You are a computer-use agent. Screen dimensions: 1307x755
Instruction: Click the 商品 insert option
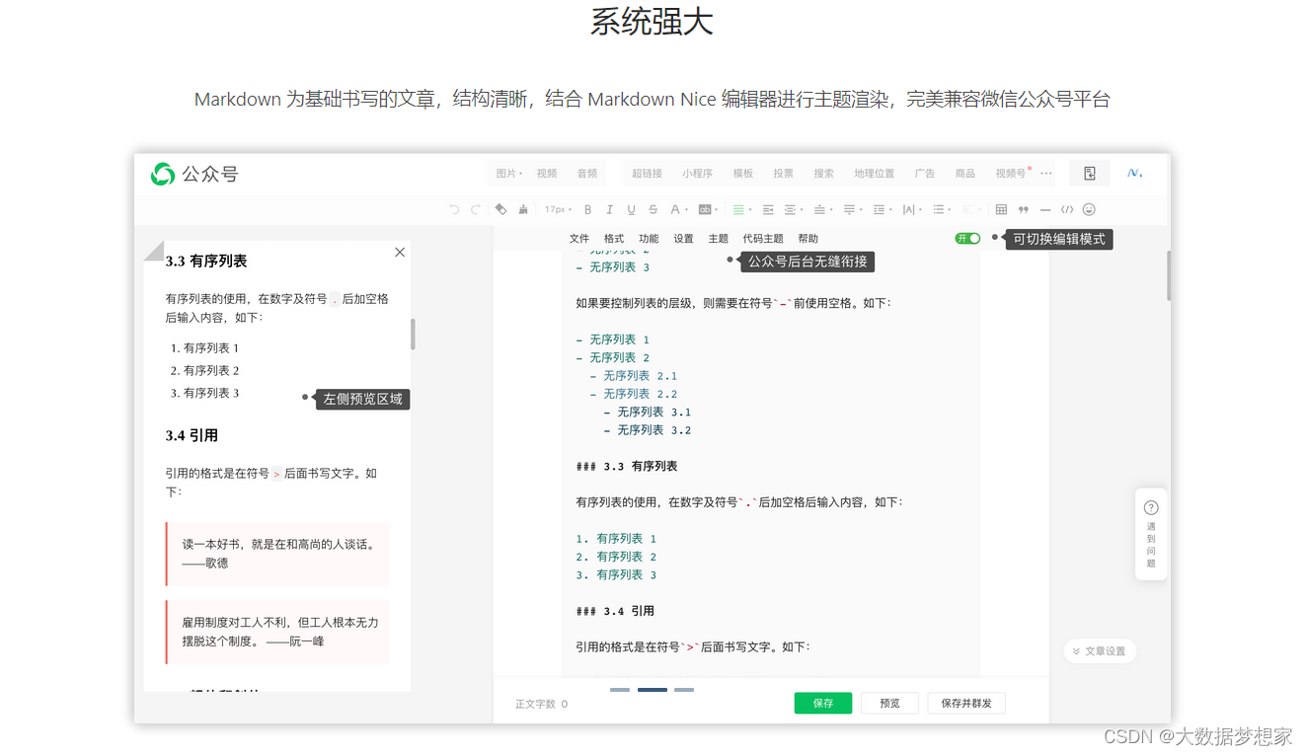point(965,173)
